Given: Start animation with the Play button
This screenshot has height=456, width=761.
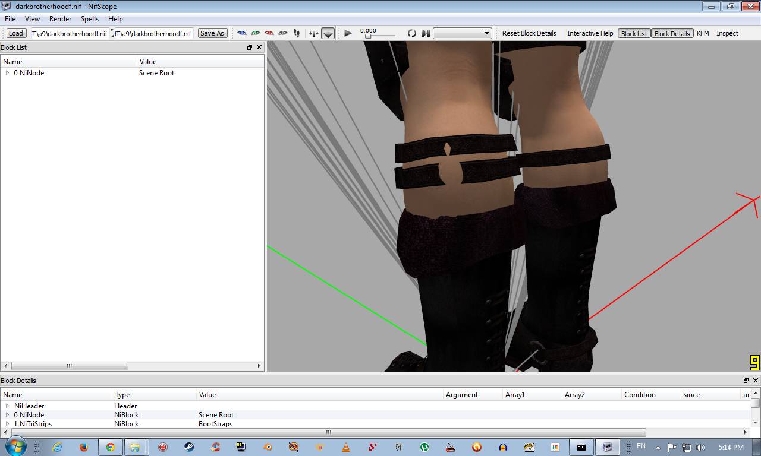Looking at the screenshot, I should click(348, 33).
